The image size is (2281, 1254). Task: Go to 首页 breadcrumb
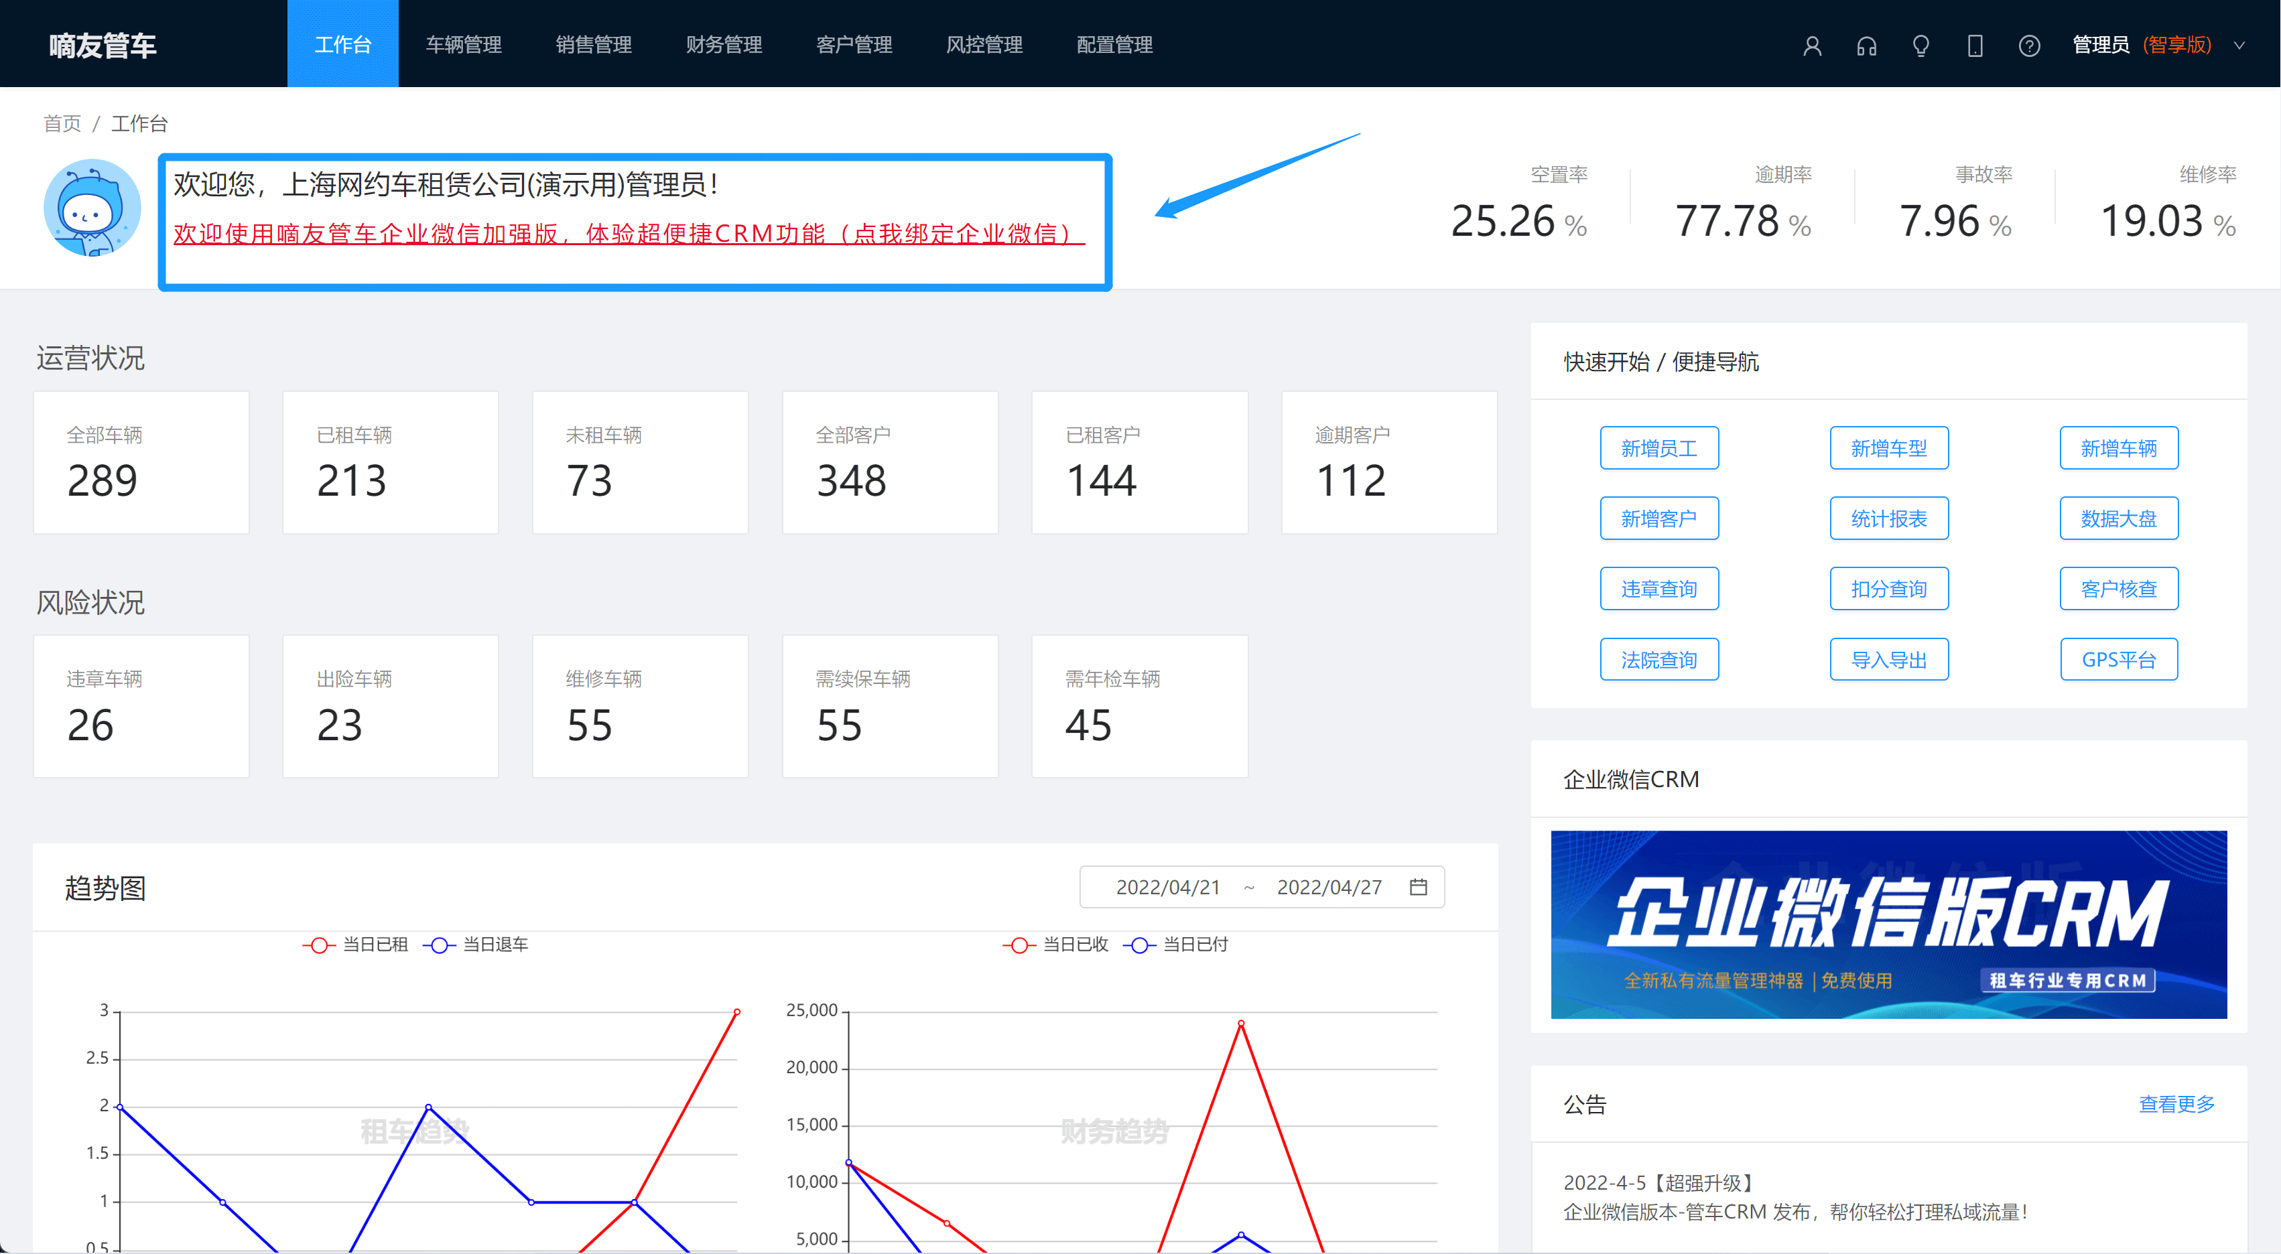[62, 123]
